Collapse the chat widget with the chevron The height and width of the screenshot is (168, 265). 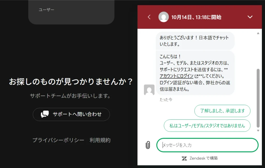pos(250,17)
